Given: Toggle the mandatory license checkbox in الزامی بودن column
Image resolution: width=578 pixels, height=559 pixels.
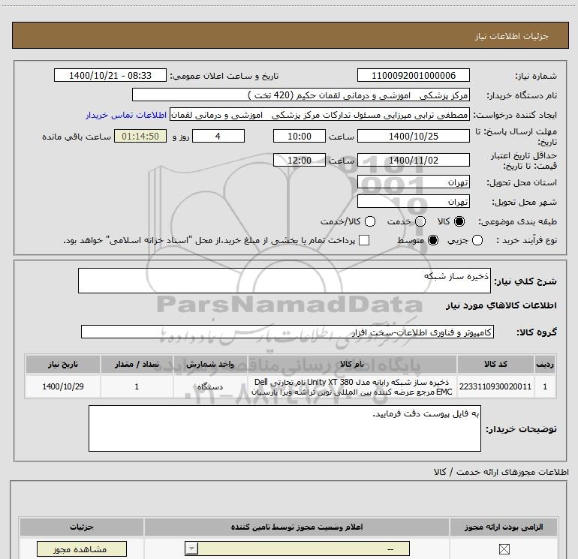Looking at the screenshot, I should point(504,549).
